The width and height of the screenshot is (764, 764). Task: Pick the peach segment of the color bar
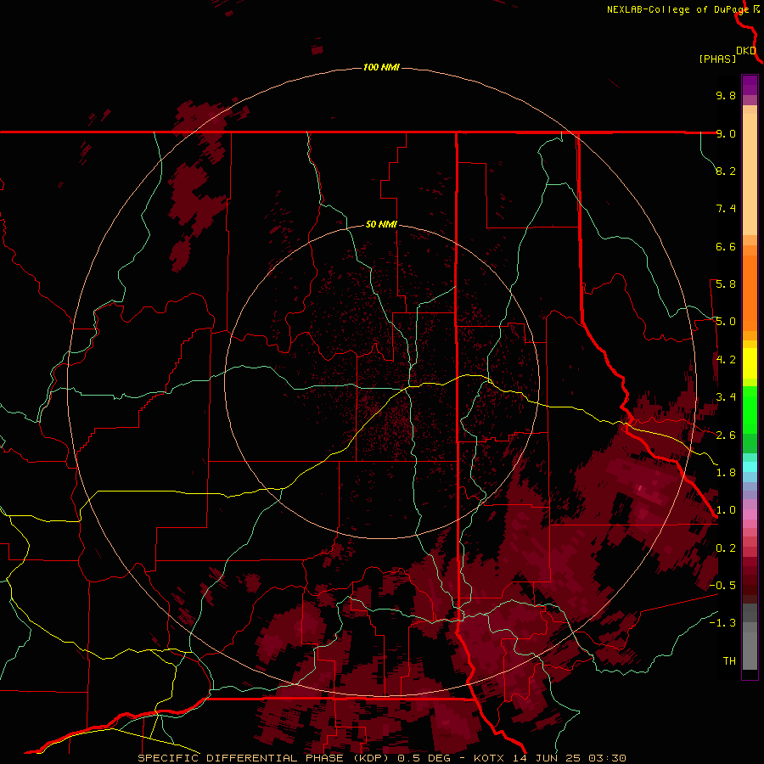click(750, 174)
